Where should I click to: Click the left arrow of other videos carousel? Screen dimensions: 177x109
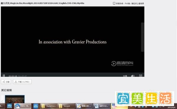(2, 101)
